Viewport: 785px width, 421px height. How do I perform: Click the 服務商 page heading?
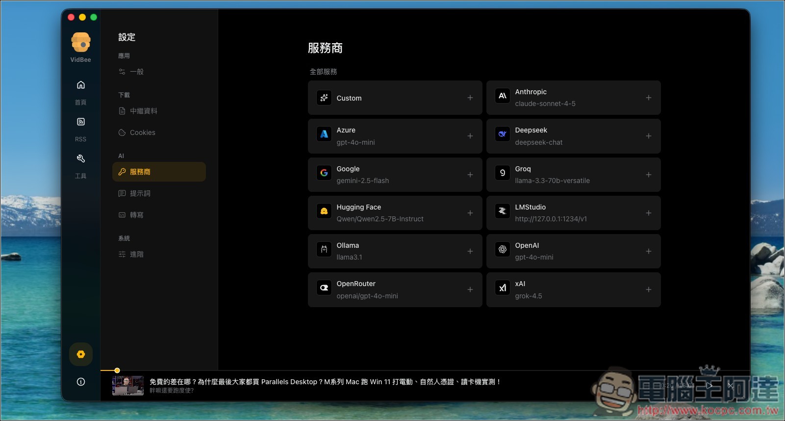325,48
